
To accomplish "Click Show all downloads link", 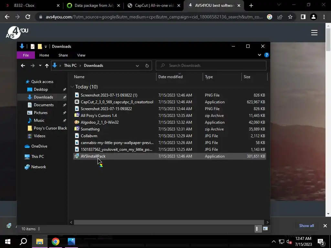I will coord(306,226).
